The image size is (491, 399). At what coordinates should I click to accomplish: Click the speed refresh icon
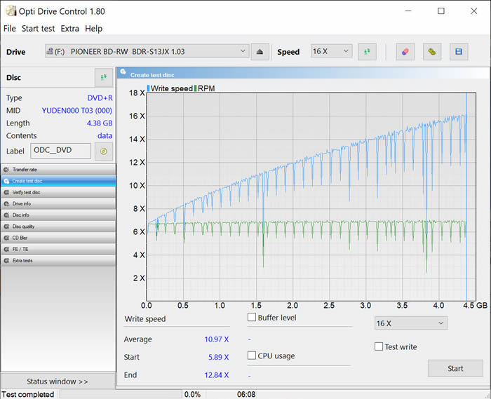(367, 52)
